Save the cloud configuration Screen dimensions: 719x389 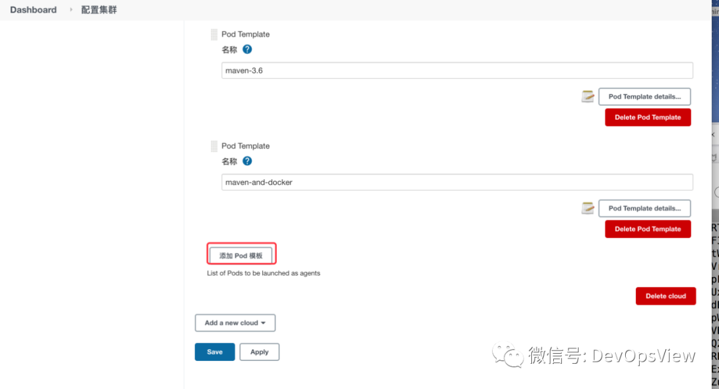click(x=214, y=352)
